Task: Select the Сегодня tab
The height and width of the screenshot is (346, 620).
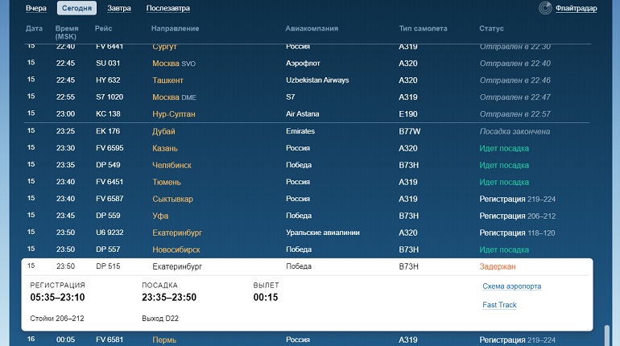Action: coord(76,8)
